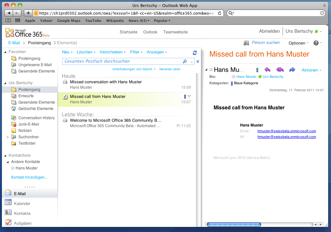
Task: Go to Outlook tab
Action: tap(150, 32)
